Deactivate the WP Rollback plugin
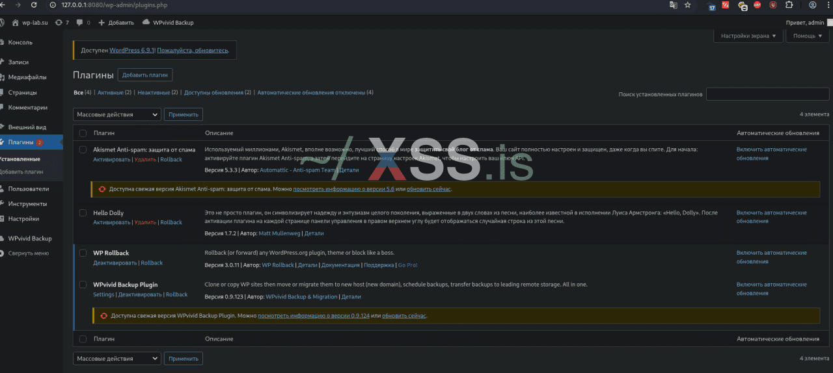Viewport: 833px width, 373px height. pos(115,263)
